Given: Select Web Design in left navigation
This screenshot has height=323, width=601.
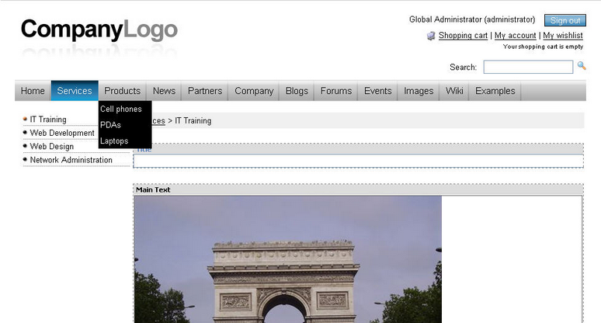Looking at the screenshot, I should [52, 147].
